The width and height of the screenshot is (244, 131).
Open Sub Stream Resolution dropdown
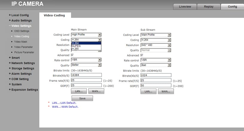pos(156,45)
